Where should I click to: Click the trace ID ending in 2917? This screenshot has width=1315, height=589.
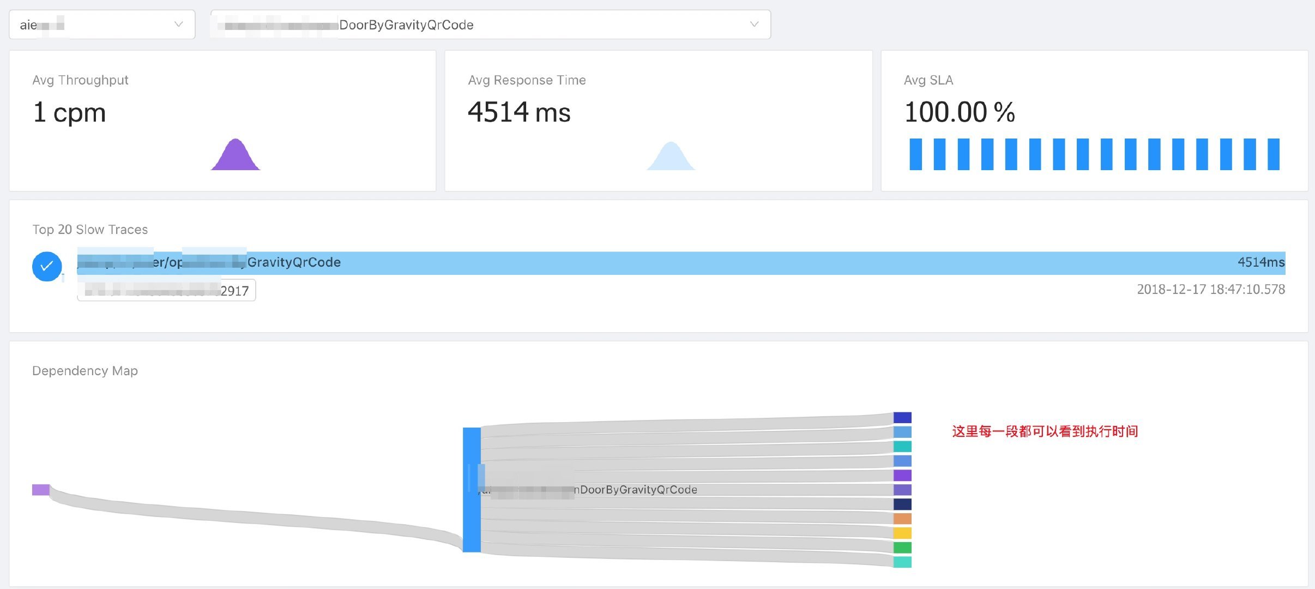coord(166,291)
